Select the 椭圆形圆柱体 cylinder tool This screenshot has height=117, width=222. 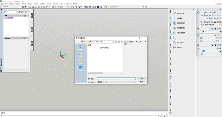(179, 23)
